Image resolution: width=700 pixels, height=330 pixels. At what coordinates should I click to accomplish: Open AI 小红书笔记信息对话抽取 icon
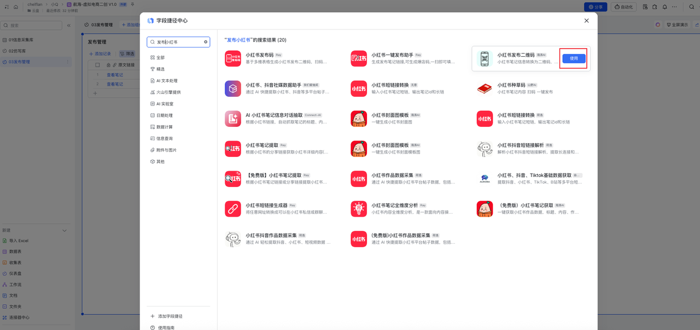click(233, 119)
